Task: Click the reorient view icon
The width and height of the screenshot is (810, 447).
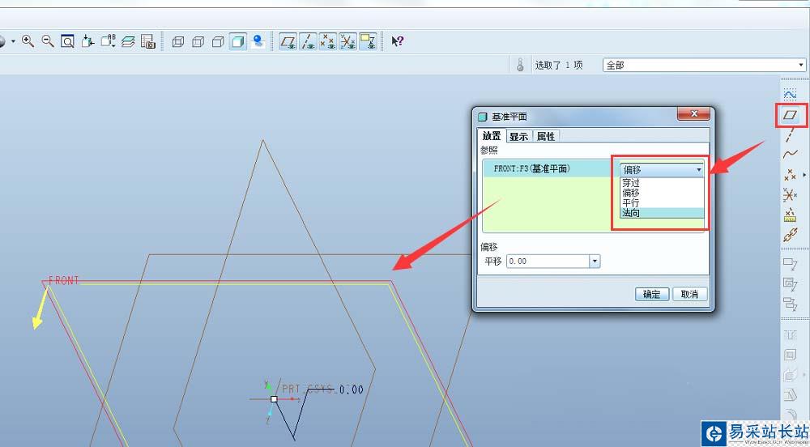Action: [87, 41]
